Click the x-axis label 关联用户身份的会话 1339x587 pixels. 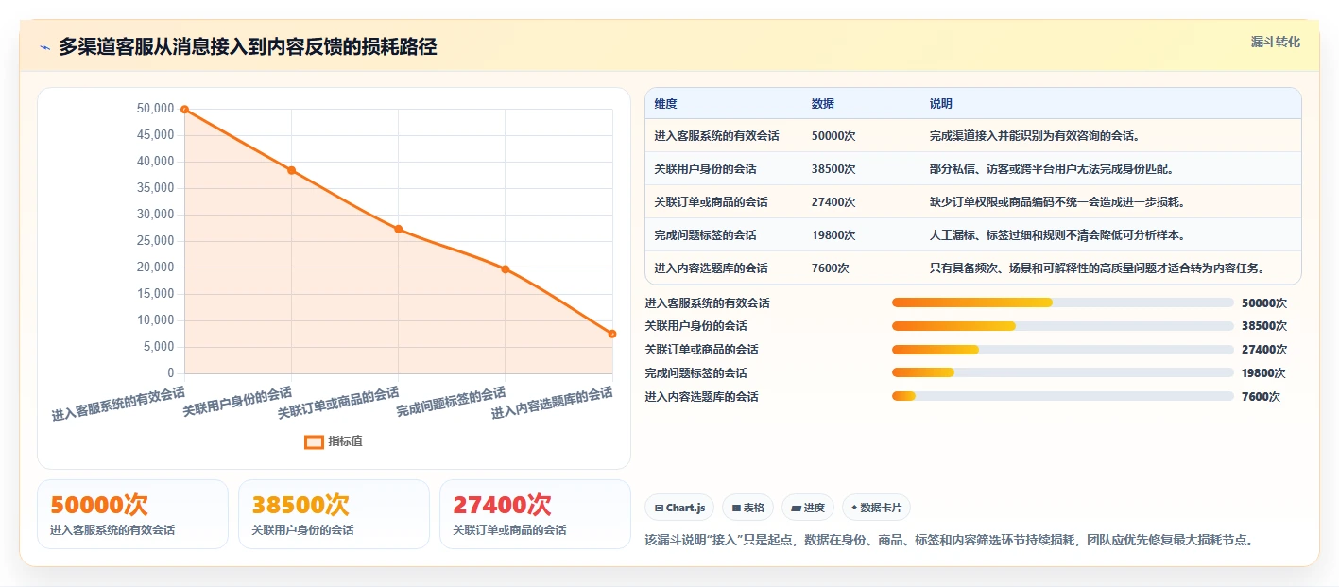[x=237, y=403]
